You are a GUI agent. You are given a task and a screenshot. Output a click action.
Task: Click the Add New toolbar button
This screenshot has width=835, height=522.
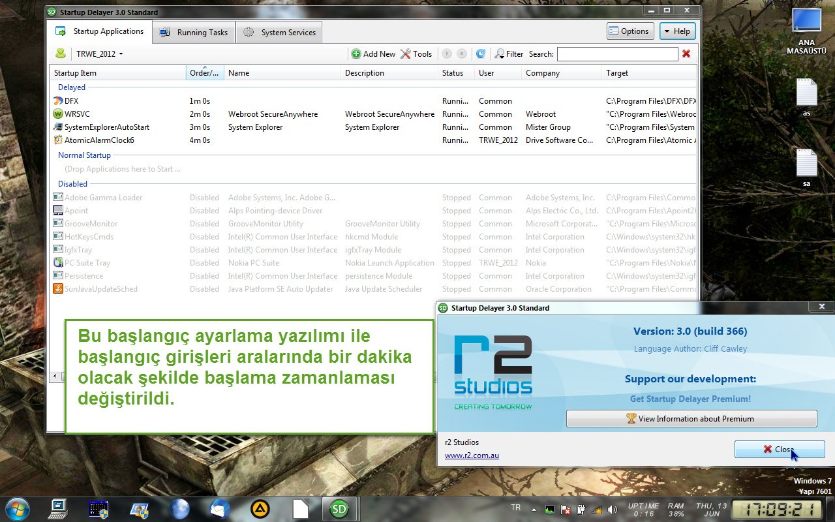pyautogui.click(x=373, y=54)
